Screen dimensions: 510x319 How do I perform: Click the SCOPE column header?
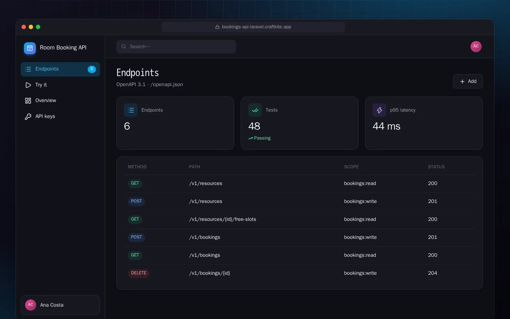point(351,167)
